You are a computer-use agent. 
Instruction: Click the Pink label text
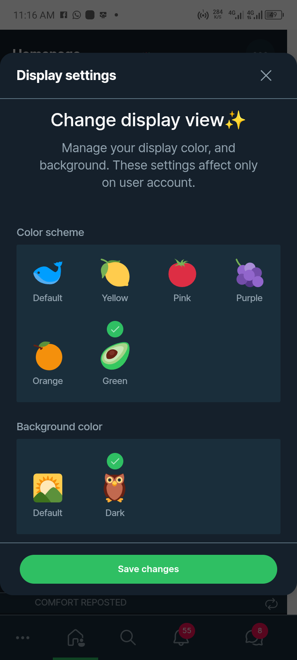[182, 298]
